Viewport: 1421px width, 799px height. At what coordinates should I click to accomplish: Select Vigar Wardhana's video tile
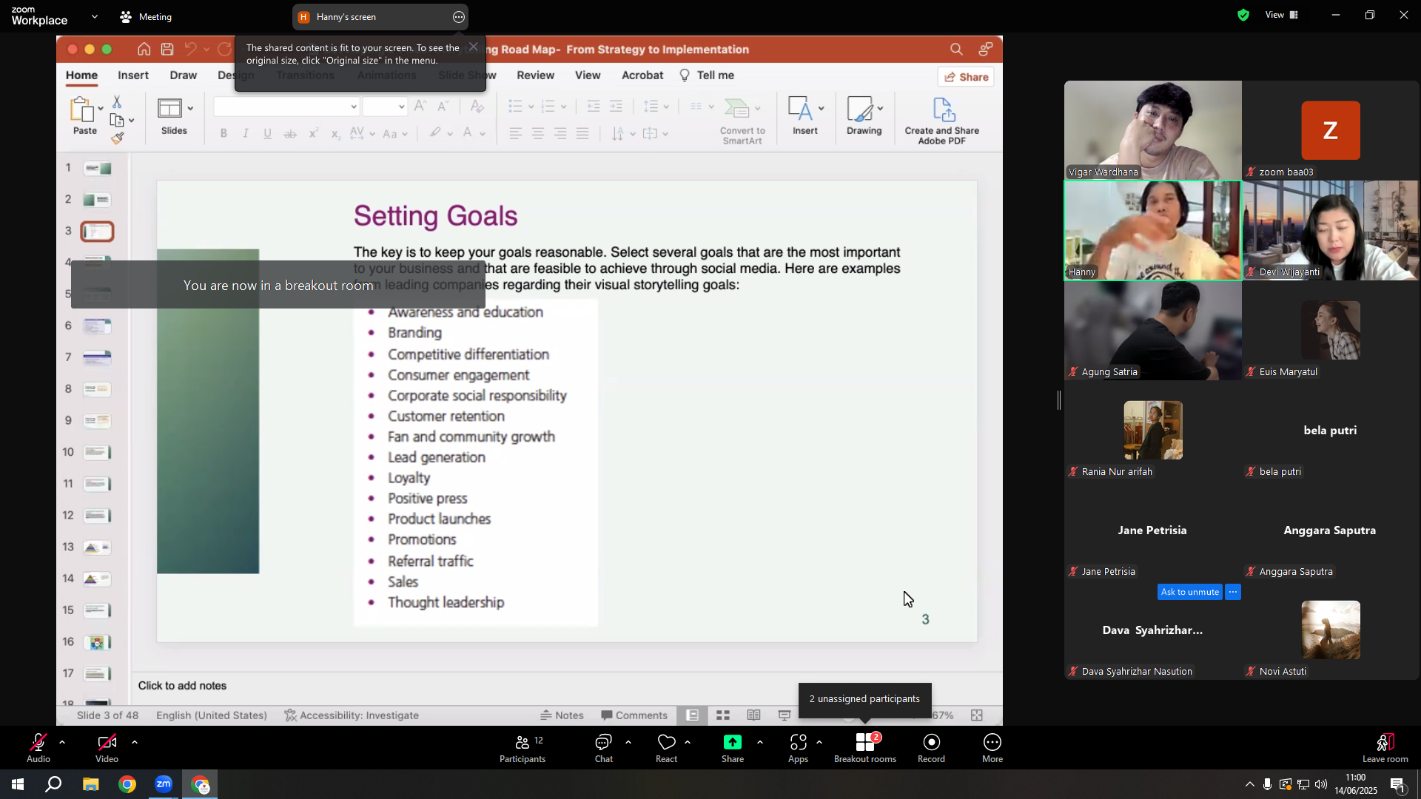[1153, 130]
